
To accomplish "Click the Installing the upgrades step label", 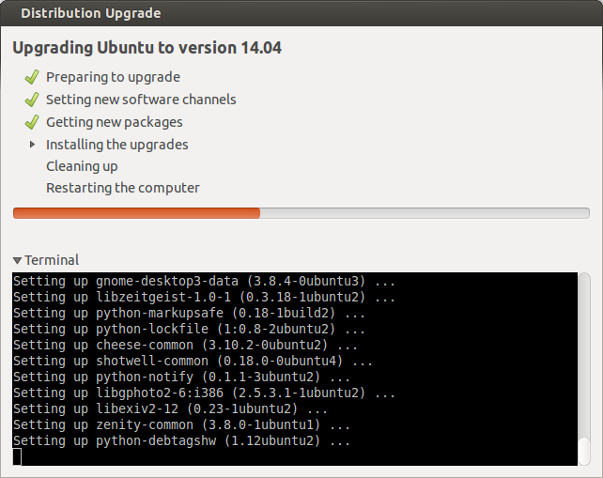I will [117, 145].
